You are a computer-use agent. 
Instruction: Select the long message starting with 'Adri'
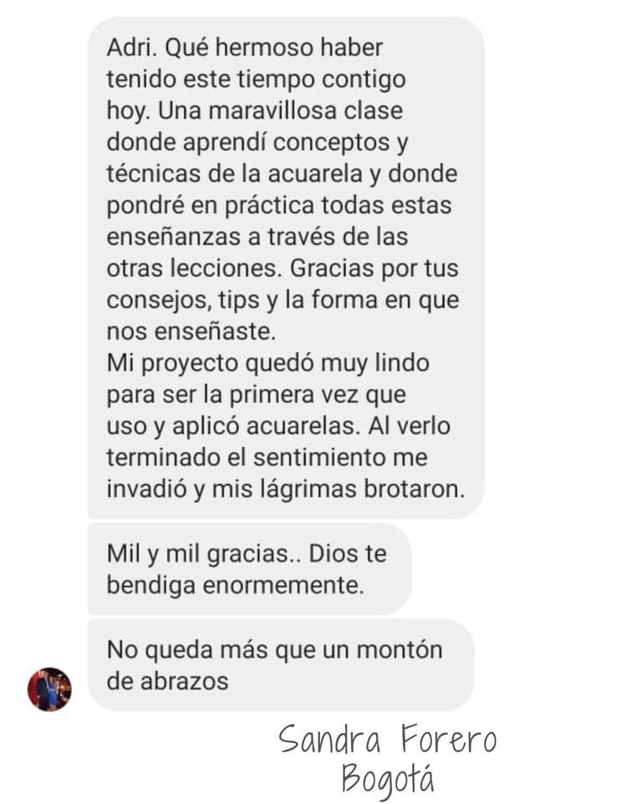click(x=286, y=267)
